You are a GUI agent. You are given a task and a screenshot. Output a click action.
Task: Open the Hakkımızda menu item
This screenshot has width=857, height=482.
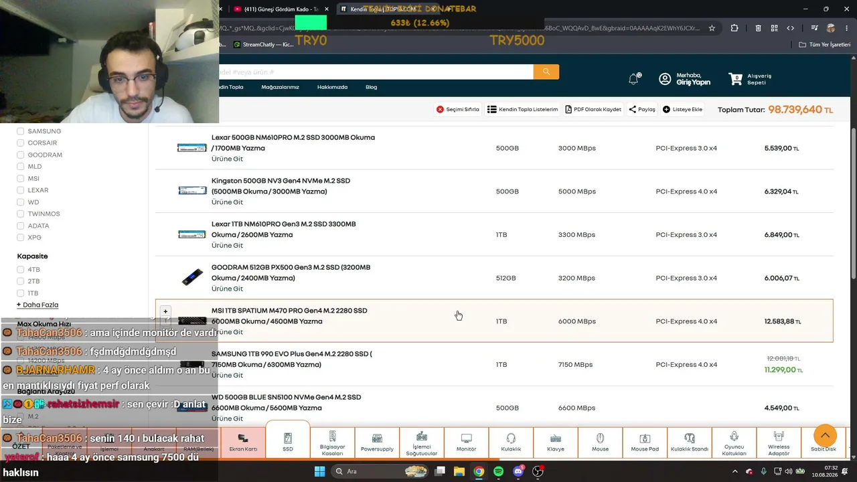click(x=332, y=87)
